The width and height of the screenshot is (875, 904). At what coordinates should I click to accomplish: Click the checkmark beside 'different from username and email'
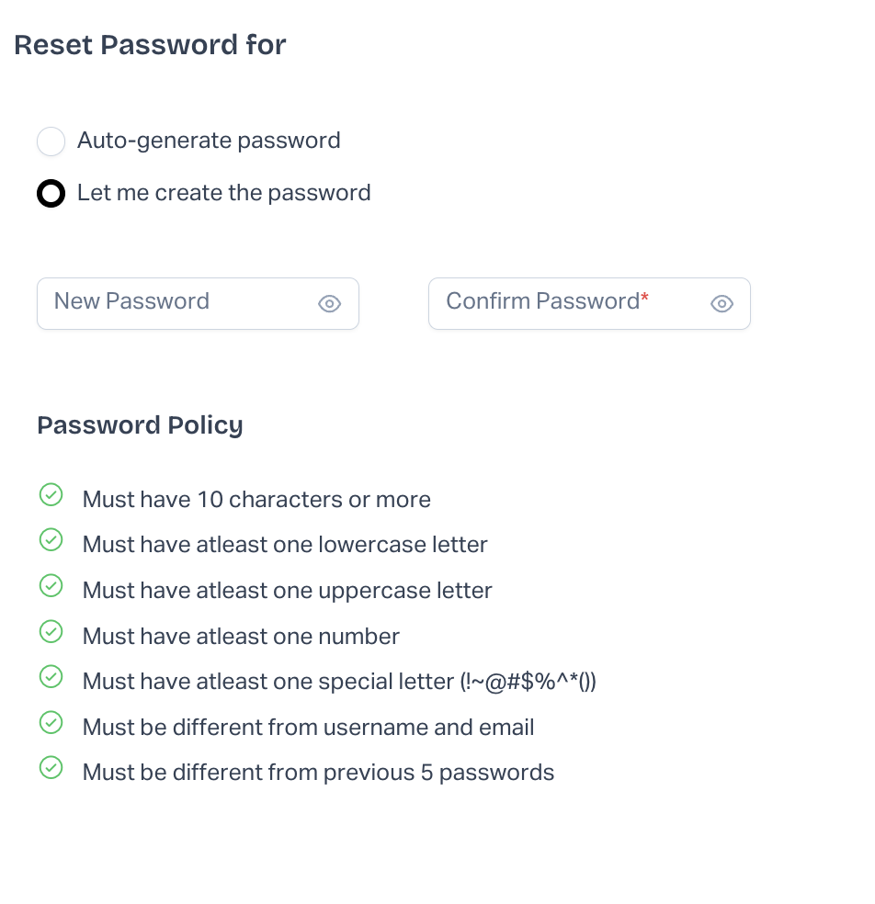(x=51, y=723)
